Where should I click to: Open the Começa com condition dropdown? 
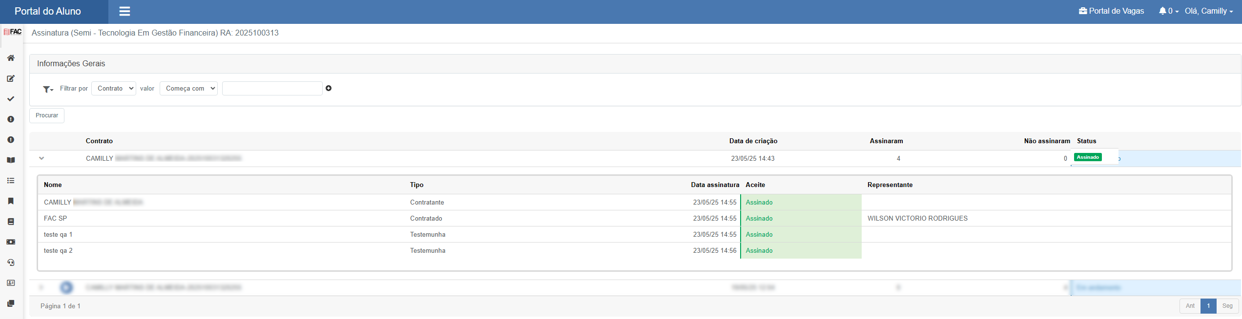188,89
